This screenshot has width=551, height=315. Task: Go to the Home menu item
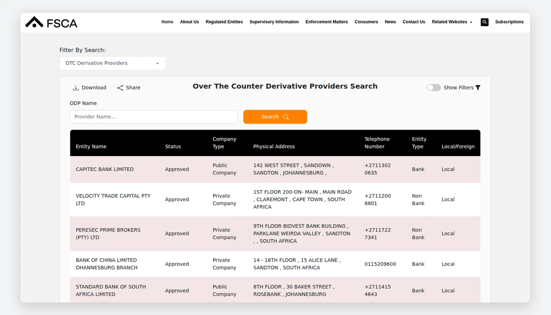coord(167,22)
